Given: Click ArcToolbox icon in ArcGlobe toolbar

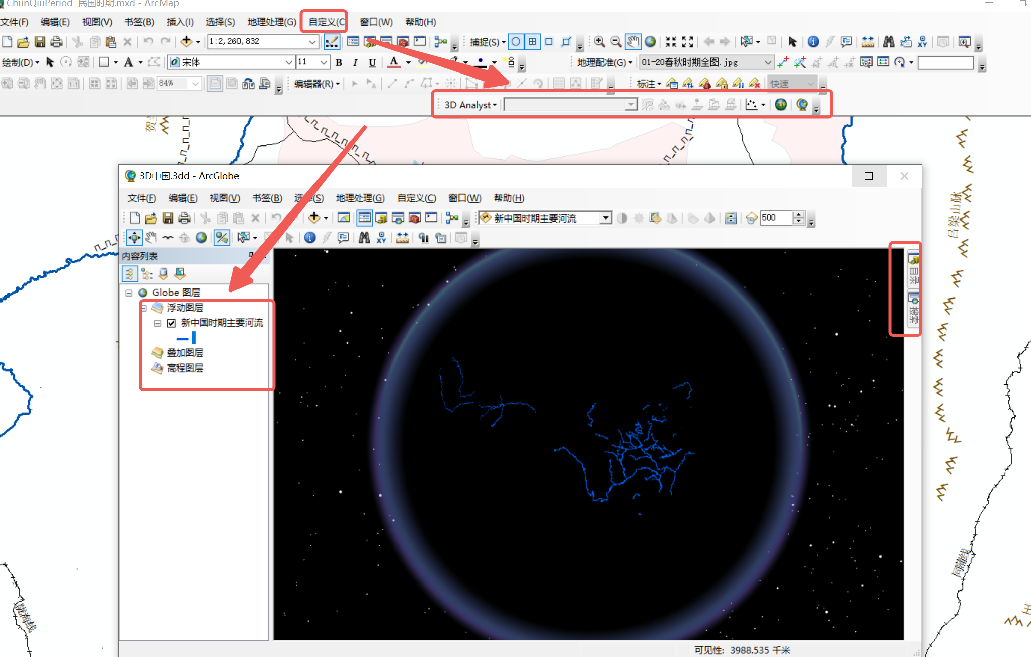Looking at the screenshot, I should pyautogui.click(x=414, y=217).
